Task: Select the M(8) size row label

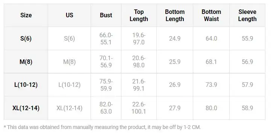Action: pyautogui.click(x=26, y=62)
